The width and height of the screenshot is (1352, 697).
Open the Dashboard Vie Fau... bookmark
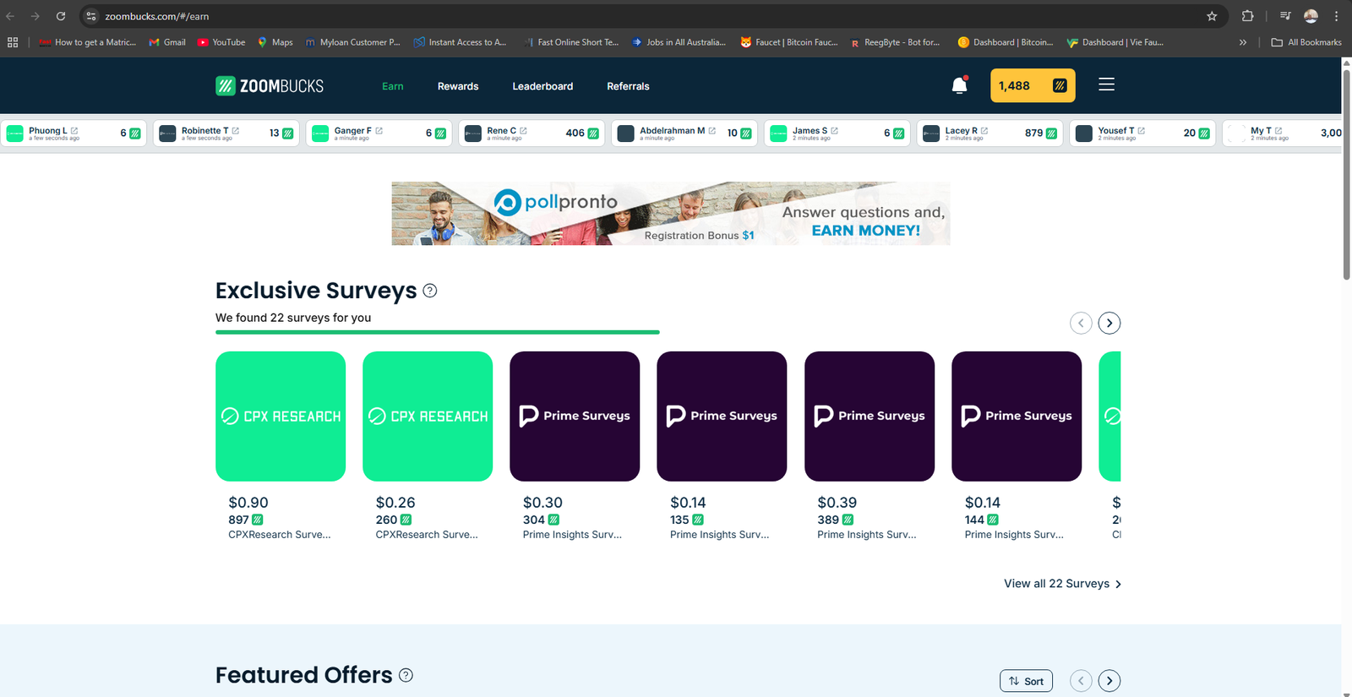pos(1115,42)
